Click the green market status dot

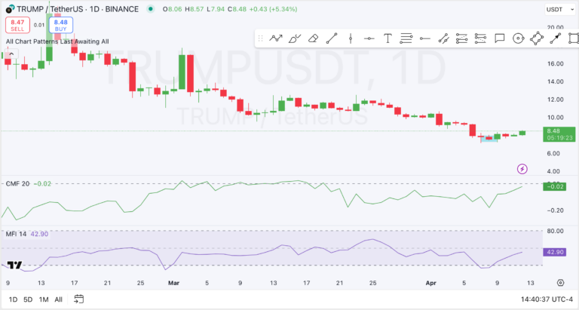(x=150, y=9)
